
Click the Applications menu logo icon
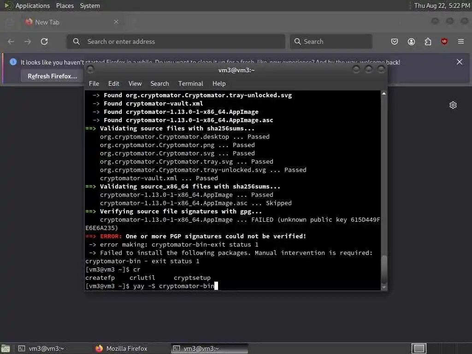(8, 6)
